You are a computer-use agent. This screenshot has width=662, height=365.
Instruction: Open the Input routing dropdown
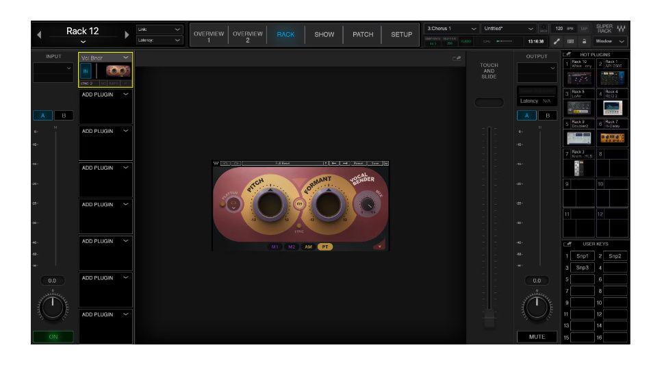point(53,72)
